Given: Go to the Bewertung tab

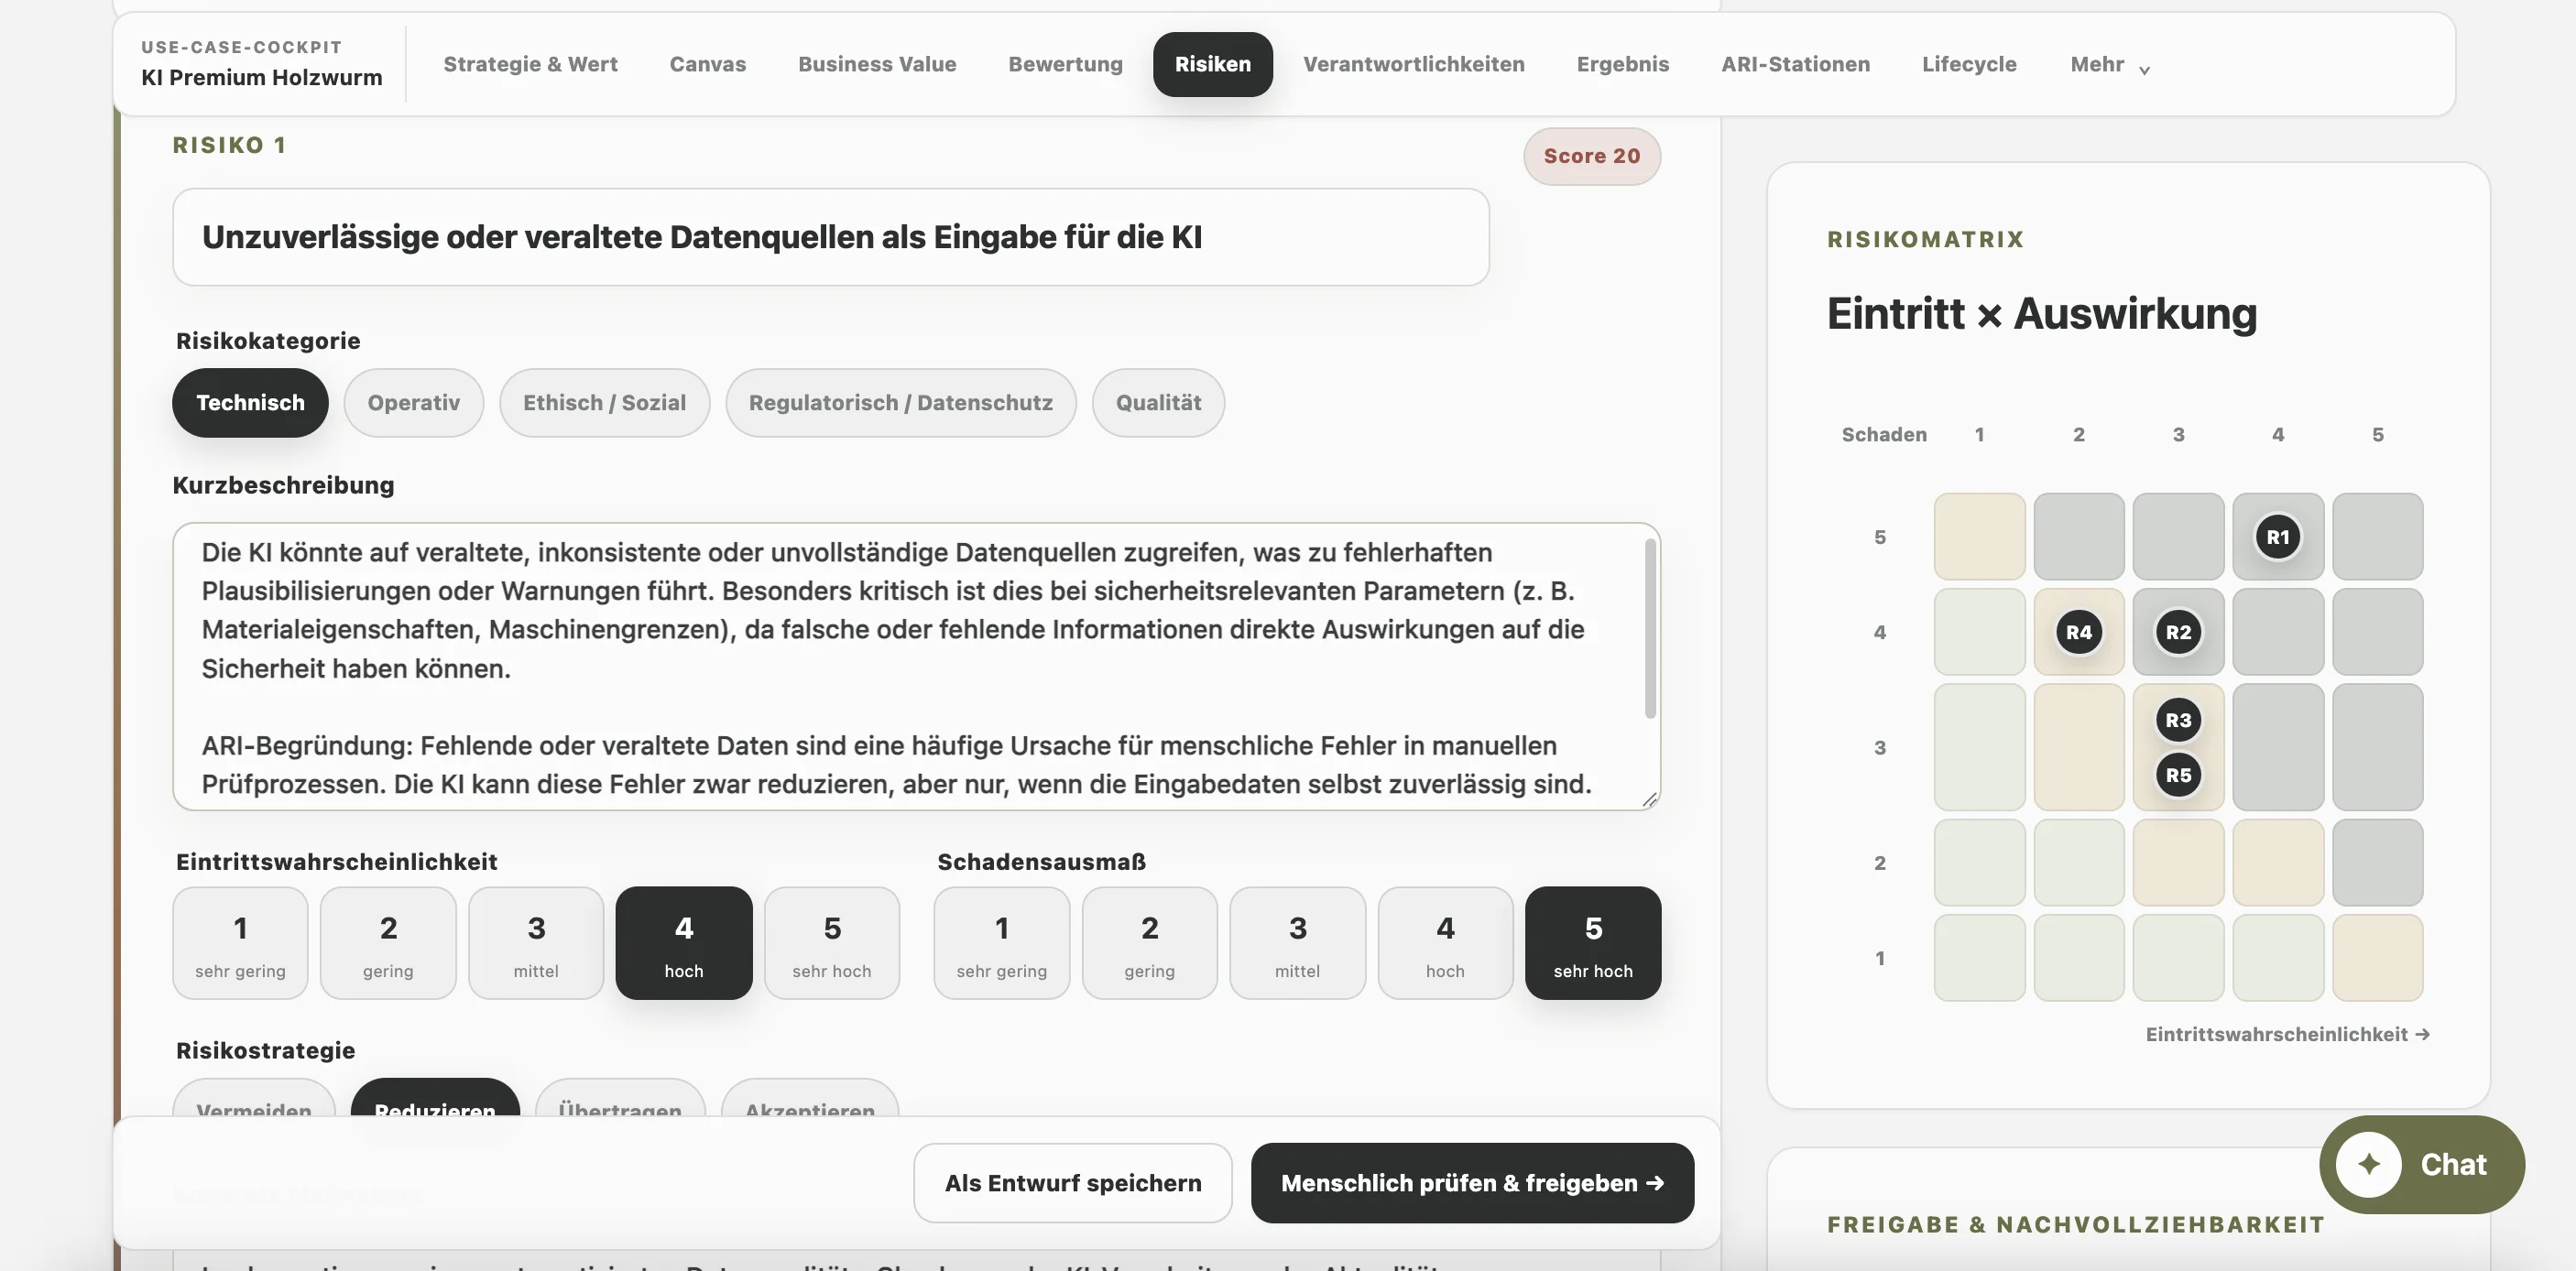Looking at the screenshot, I should [1065, 64].
